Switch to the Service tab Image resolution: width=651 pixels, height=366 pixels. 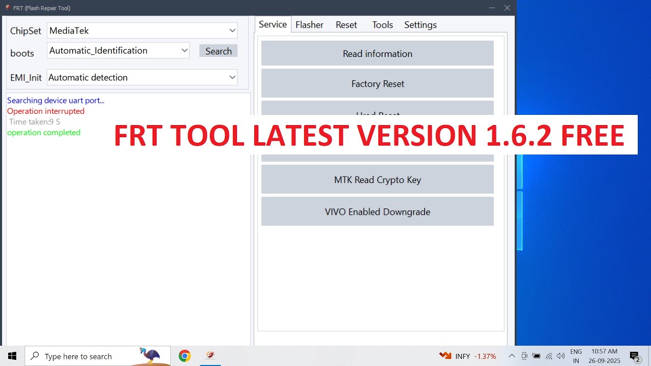tap(273, 24)
